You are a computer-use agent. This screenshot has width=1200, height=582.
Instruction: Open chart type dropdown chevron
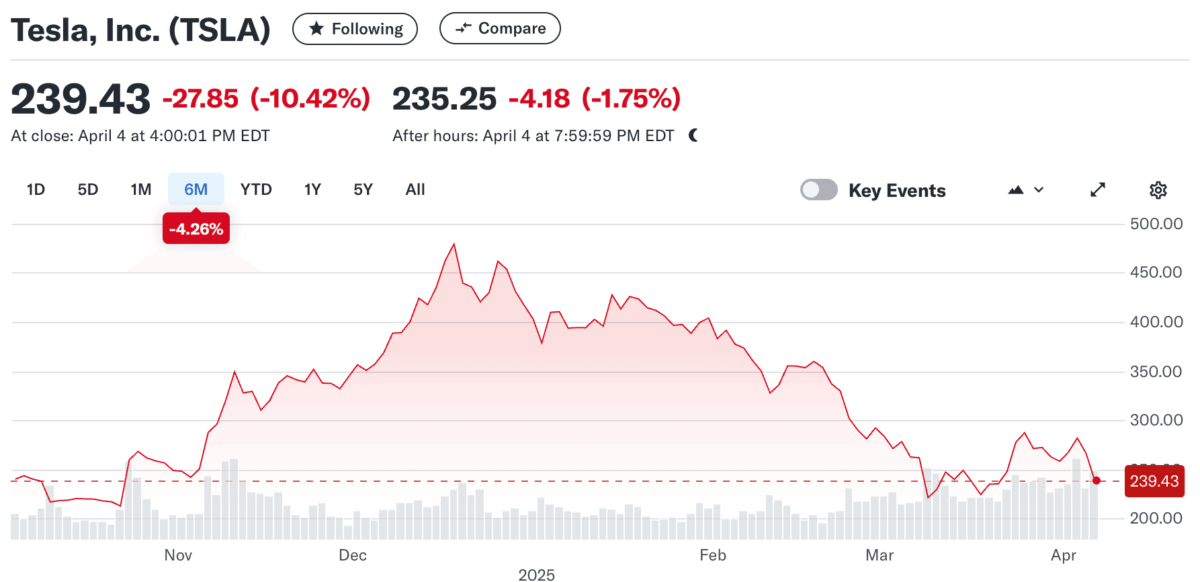click(1039, 190)
